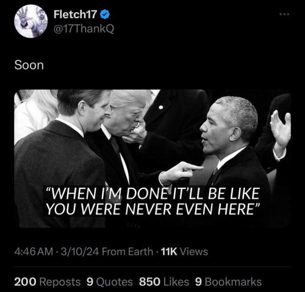View the 11K Views count
Screen dimensions: 305x292
tap(184, 252)
